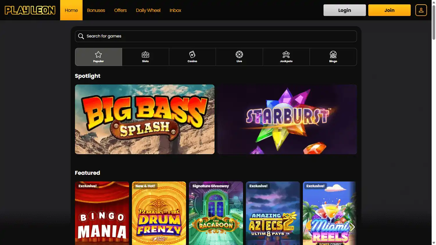Click the Spotlight section heading
The height and width of the screenshot is (245, 436).
point(87,76)
